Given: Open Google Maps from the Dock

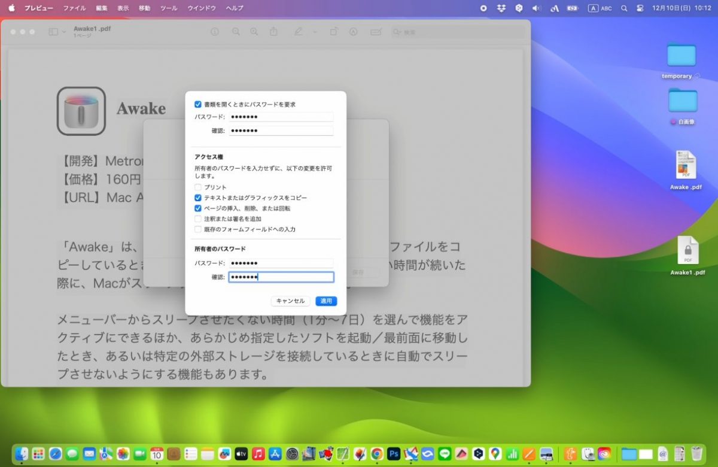Looking at the screenshot, I should (x=495, y=454).
